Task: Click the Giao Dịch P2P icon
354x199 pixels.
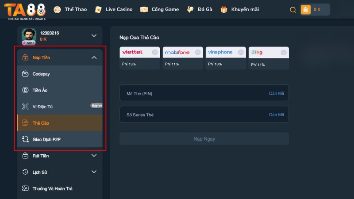Action: pyautogui.click(x=25, y=139)
